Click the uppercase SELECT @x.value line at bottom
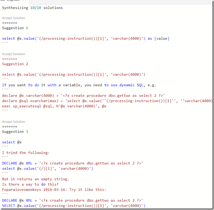The height and width of the screenshot is (210, 214). click(x=74, y=206)
